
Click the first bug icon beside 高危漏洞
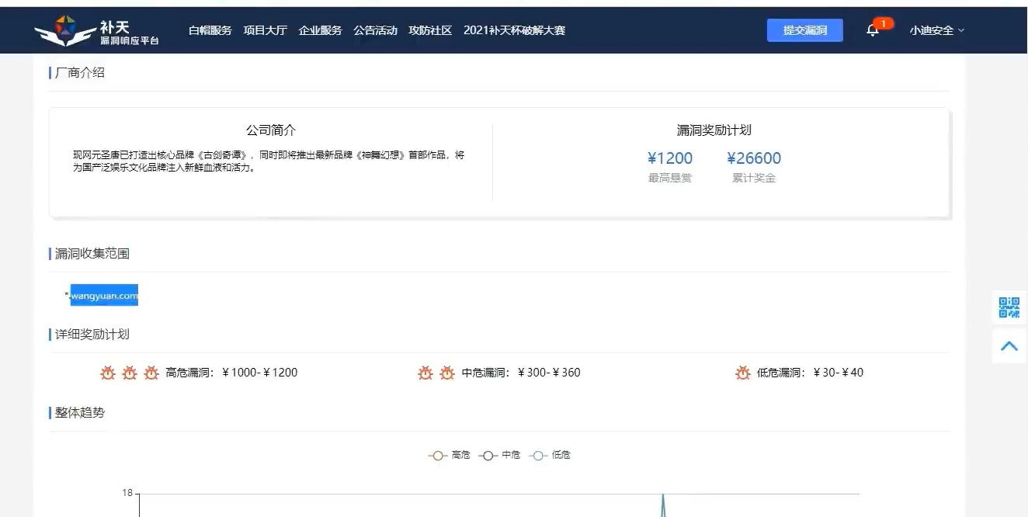coord(108,373)
